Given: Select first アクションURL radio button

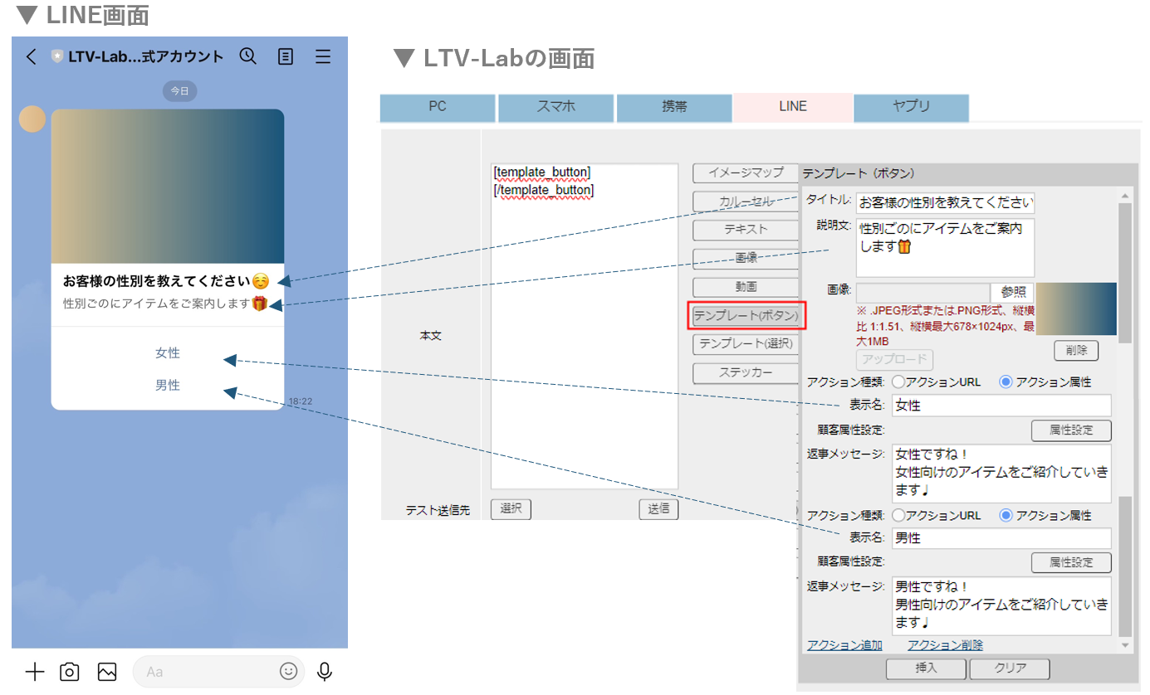Looking at the screenshot, I should (898, 382).
